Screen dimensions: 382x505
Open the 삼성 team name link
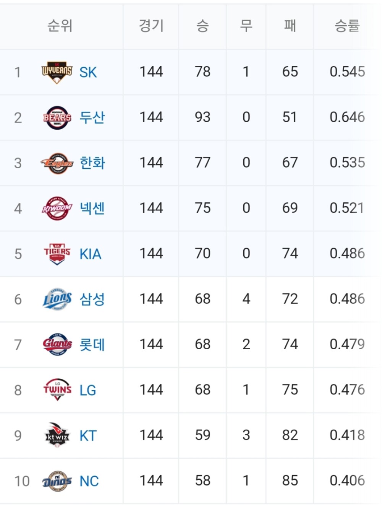92,299
